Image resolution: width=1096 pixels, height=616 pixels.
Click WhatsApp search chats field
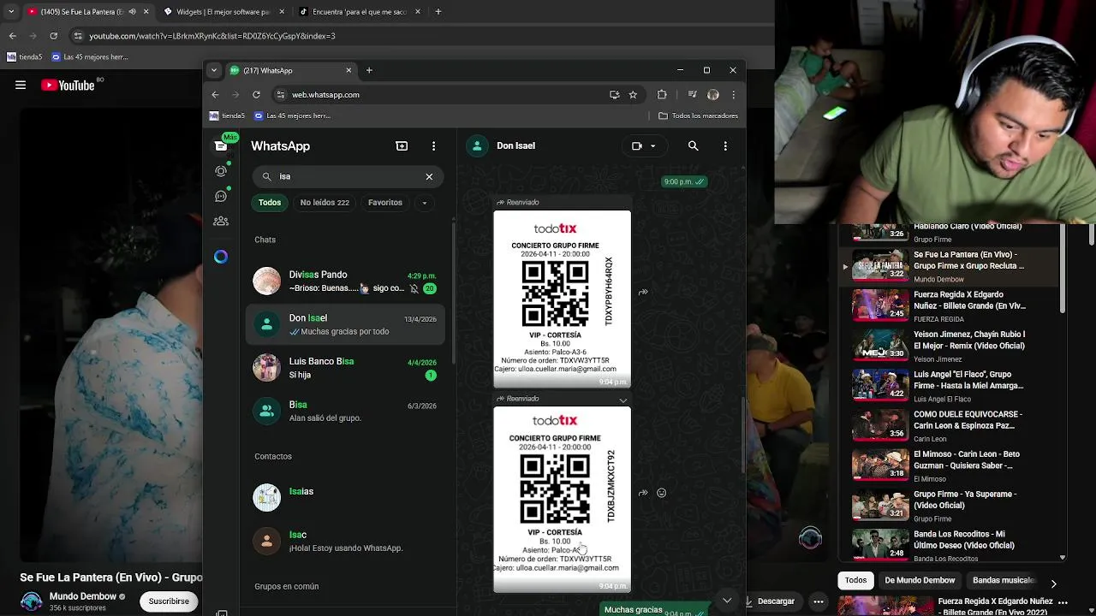[x=347, y=176]
